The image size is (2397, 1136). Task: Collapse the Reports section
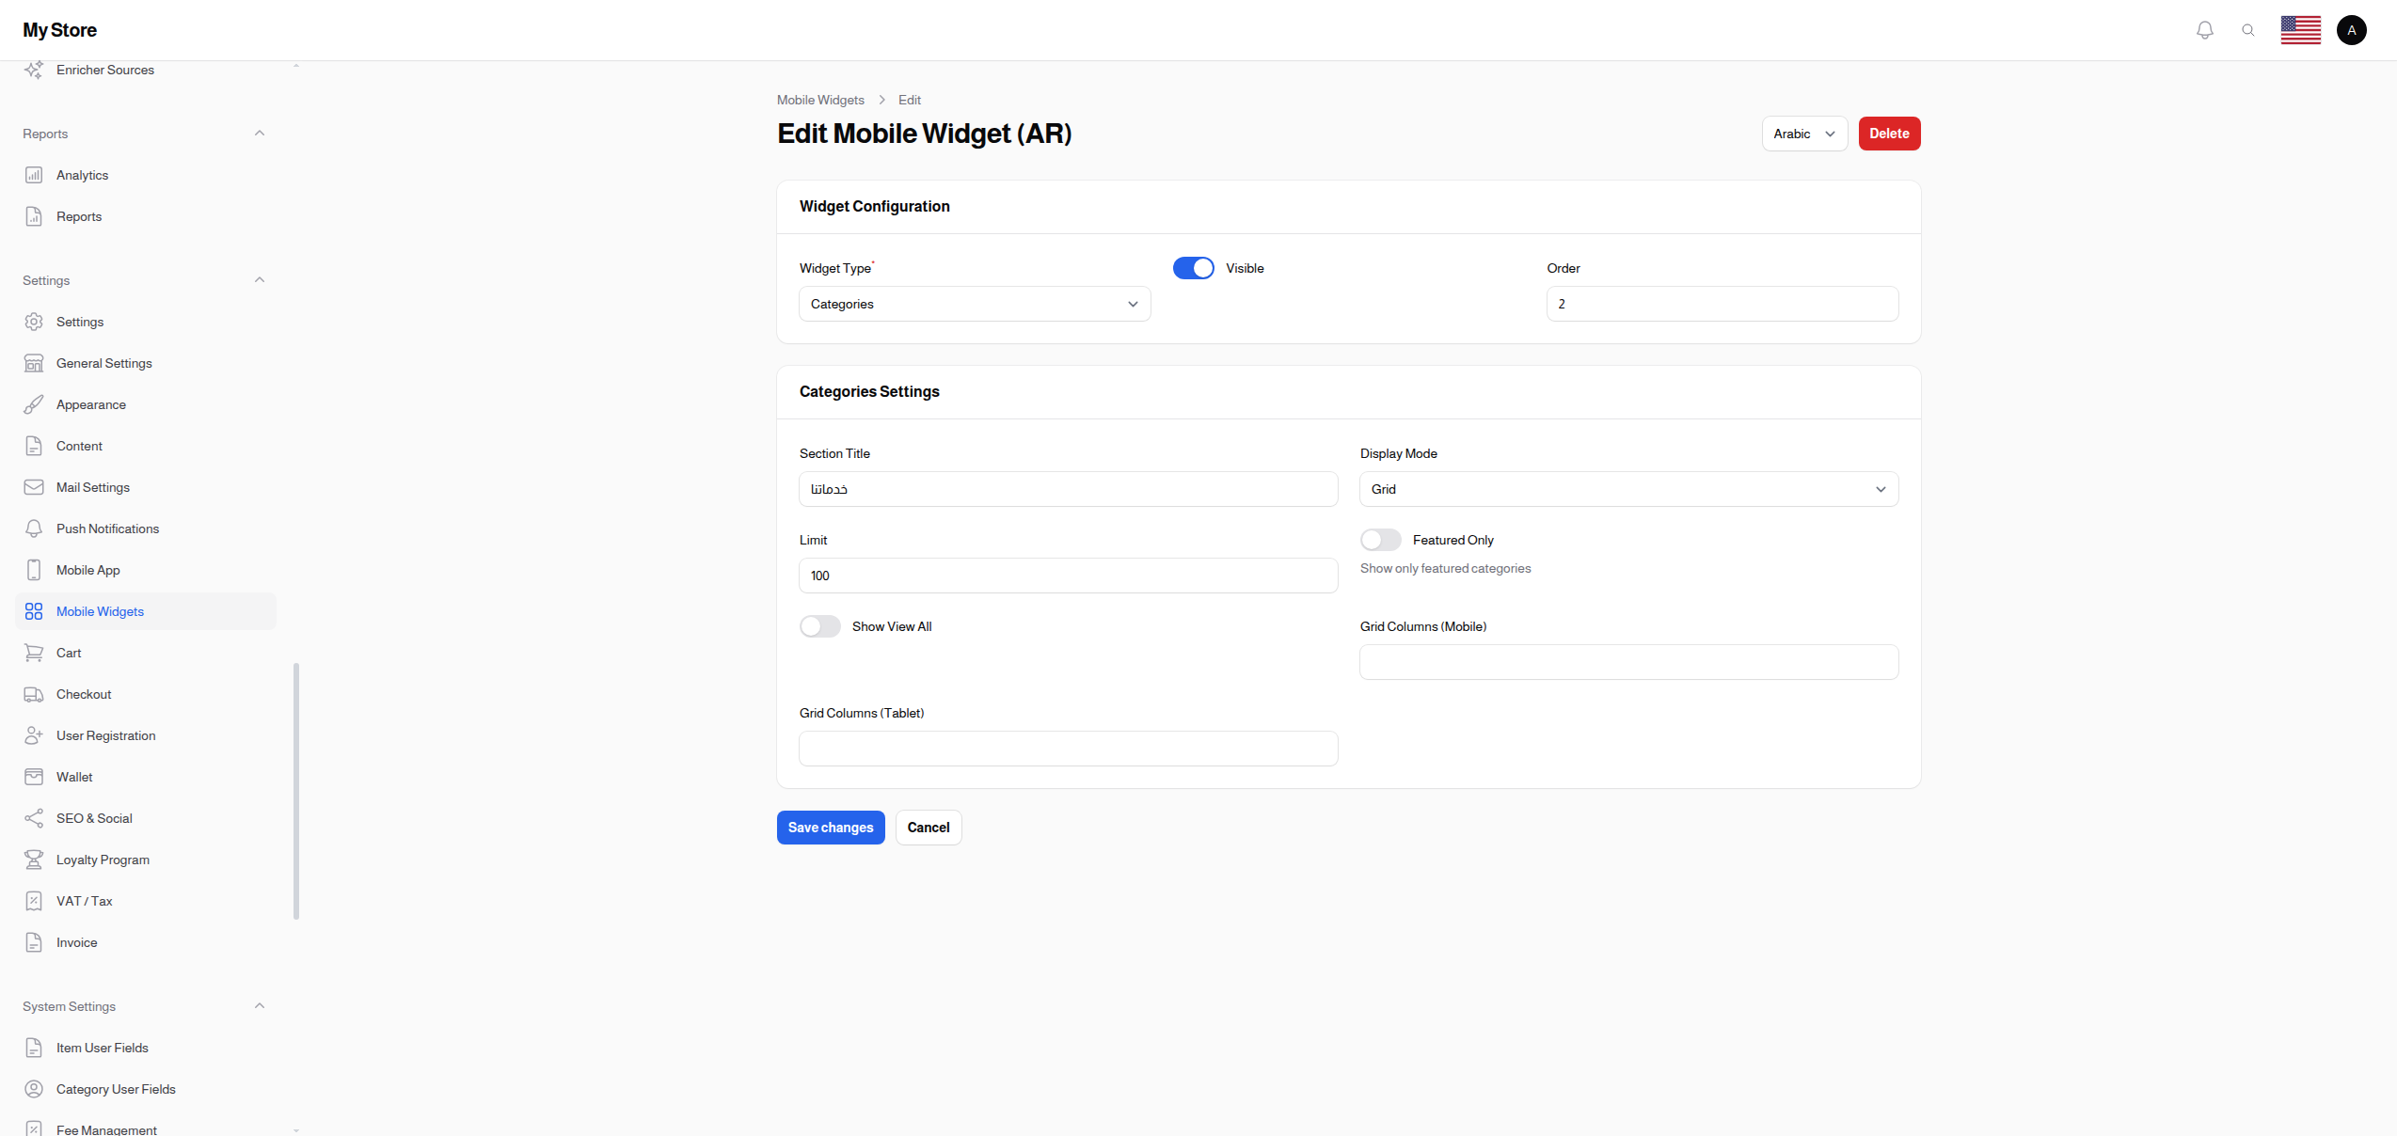pyautogui.click(x=260, y=133)
